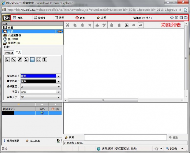Select the arrow pointer tool
This screenshot has height=153, width=190.
tap(7, 59)
